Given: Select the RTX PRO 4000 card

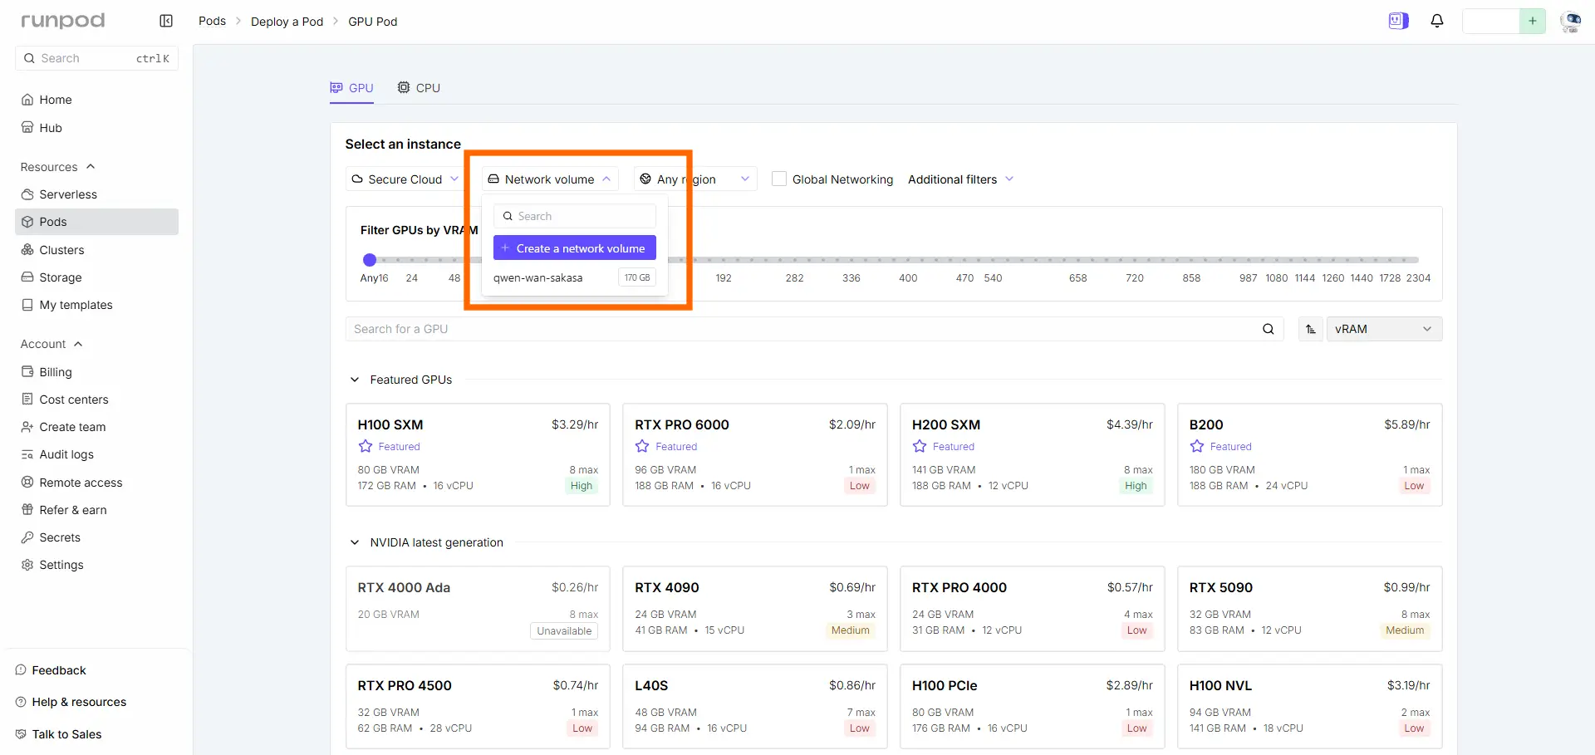Looking at the screenshot, I should pos(1032,609).
